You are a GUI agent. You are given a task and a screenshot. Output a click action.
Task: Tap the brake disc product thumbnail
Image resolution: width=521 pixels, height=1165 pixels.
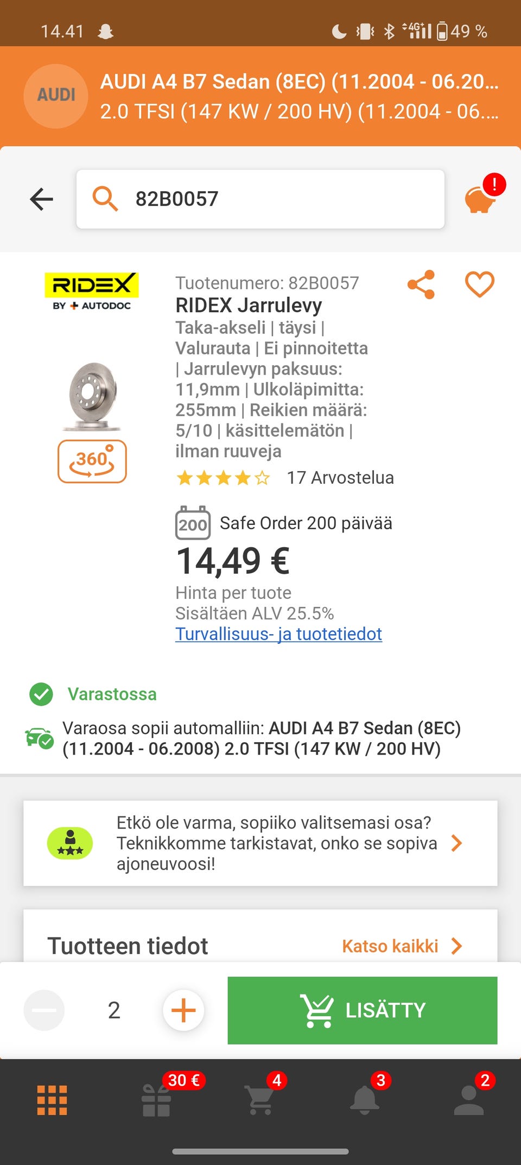pos(92,396)
